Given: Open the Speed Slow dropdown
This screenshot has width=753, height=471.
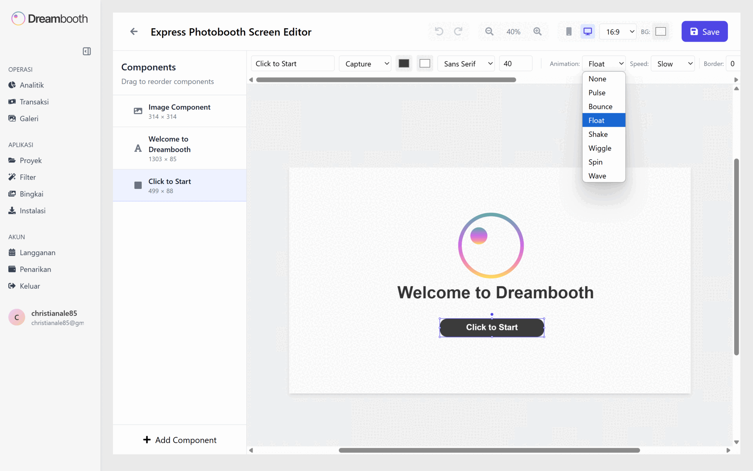Looking at the screenshot, I should point(673,64).
